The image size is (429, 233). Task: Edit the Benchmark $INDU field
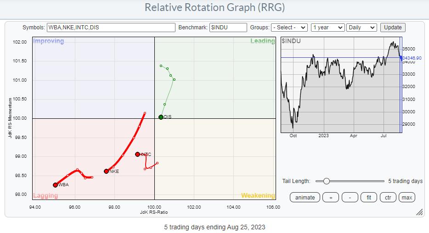[x=228, y=28]
